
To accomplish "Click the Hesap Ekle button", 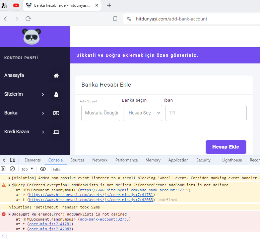I will click(x=226, y=147).
